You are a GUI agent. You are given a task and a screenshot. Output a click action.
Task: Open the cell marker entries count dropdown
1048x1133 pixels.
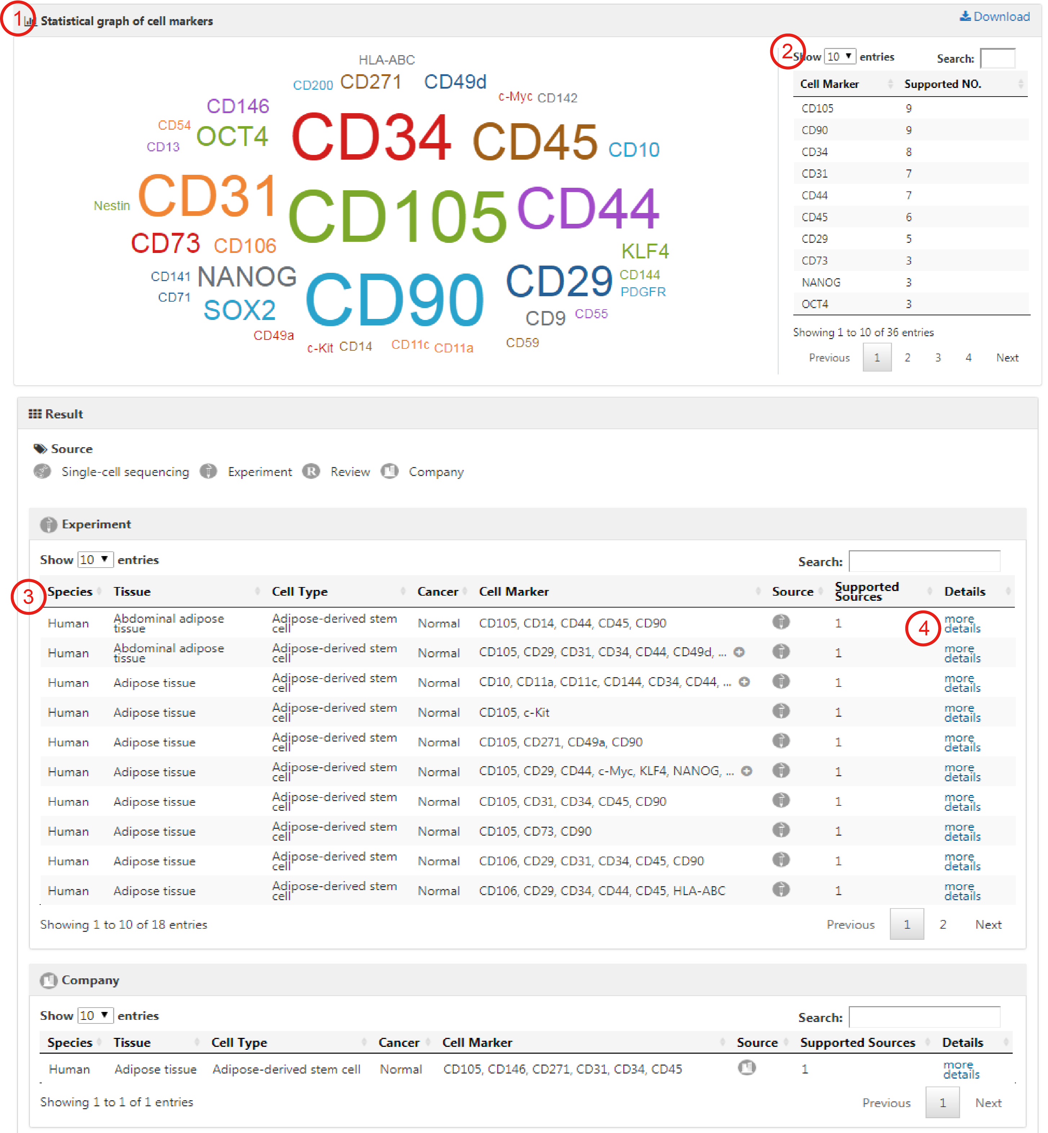[x=839, y=57]
